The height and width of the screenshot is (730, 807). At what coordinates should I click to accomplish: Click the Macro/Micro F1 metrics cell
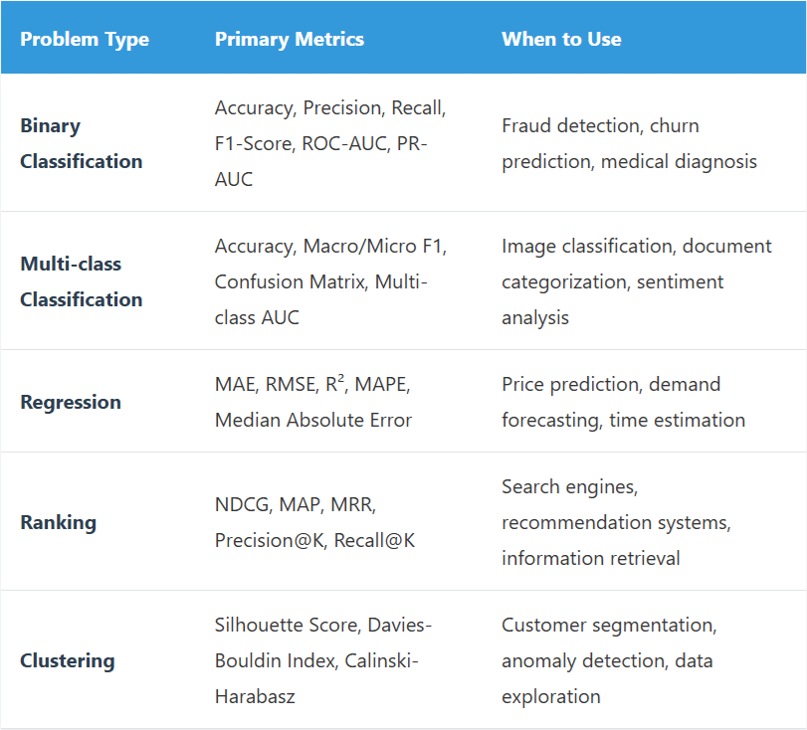point(330,281)
